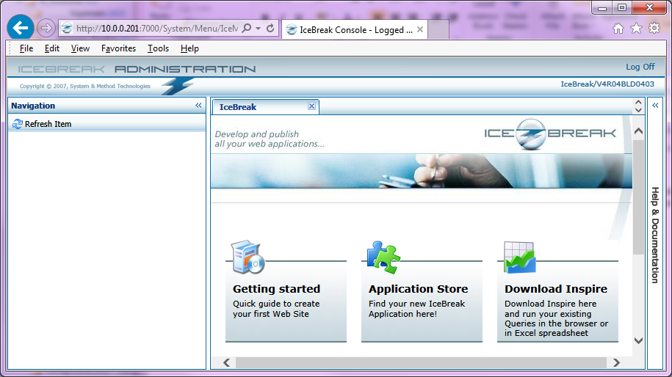Open the Edit menu
672x377 pixels.
click(x=52, y=48)
